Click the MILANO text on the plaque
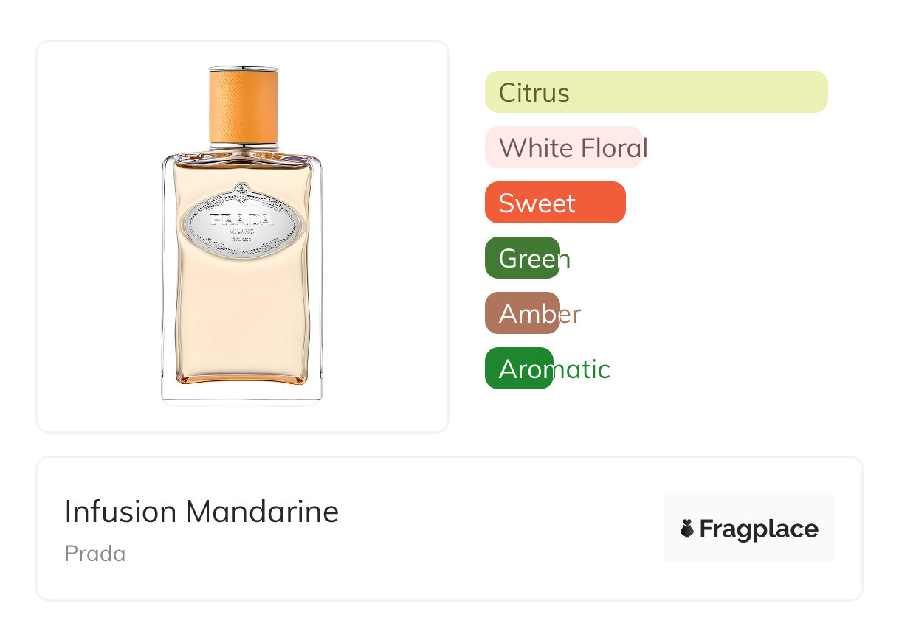The width and height of the screenshot is (899, 637). click(241, 231)
